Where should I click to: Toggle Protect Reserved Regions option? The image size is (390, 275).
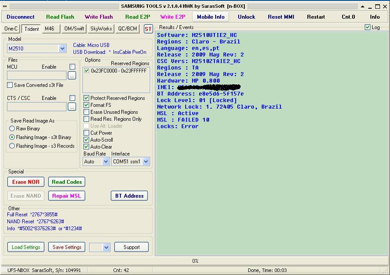114,98
